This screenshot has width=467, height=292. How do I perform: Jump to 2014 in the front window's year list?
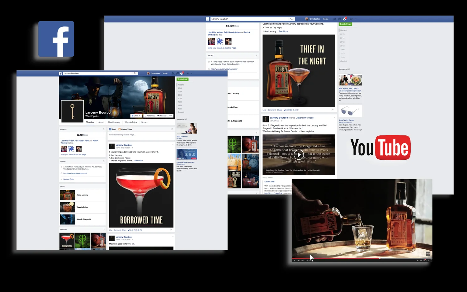click(180, 92)
